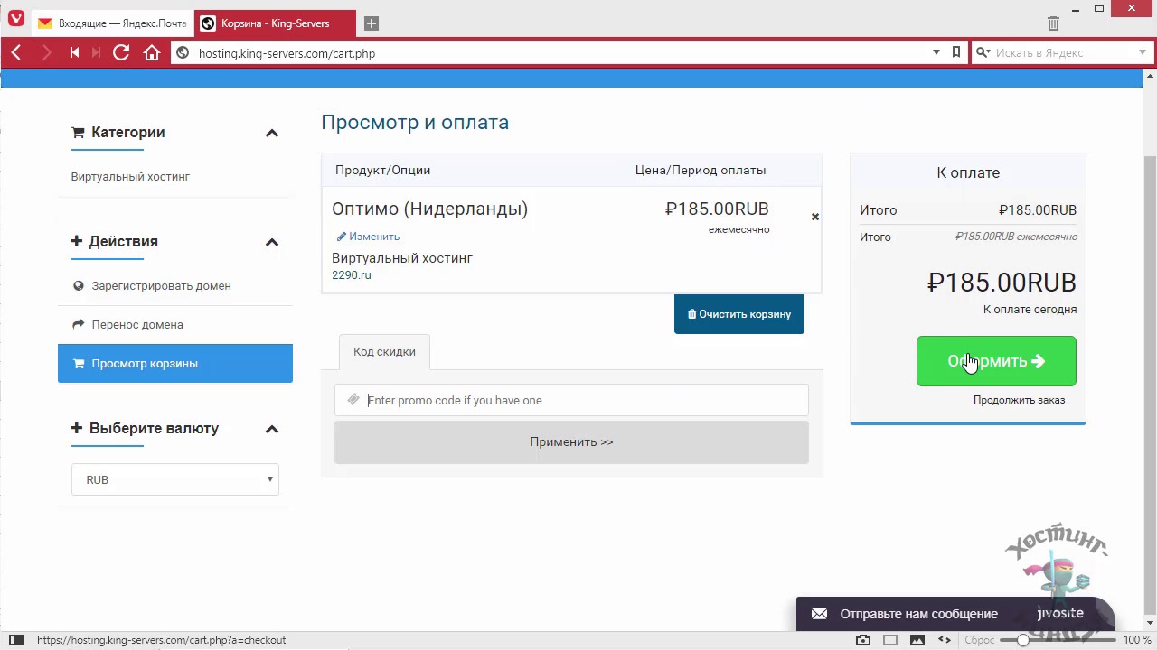This screenshot has height=650, width=1157.
Task: Click Сброс to reset zoom
Action: pos(980,640)
